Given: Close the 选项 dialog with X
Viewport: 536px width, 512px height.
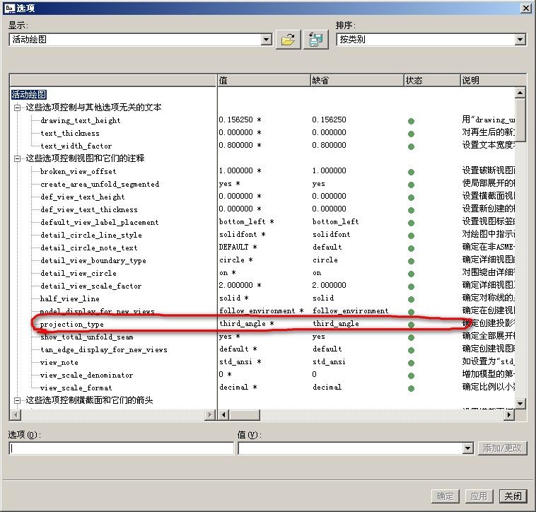Looking at the screenshot, I should [x=525, y=8].
